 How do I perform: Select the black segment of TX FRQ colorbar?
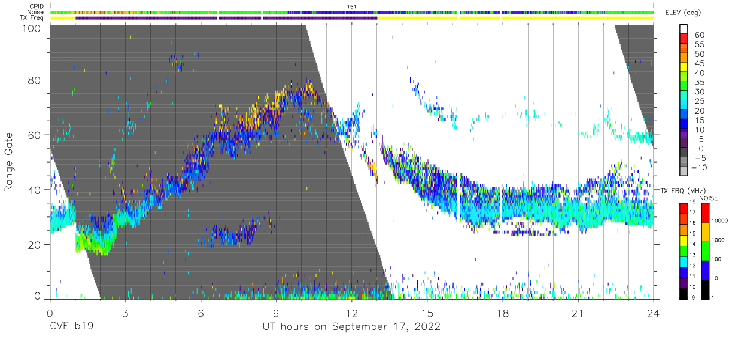pos(684,293)
